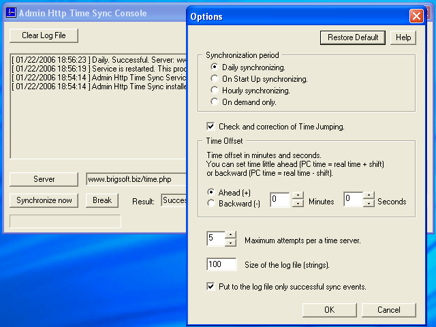The image size is (436, 327).
Task: Focus the Seconds offset field
Action: coord(353,200)
